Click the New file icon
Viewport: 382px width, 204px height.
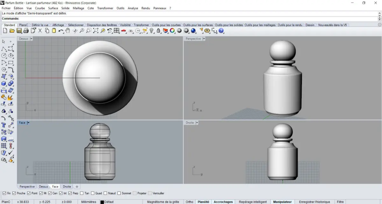coord(5,31)
